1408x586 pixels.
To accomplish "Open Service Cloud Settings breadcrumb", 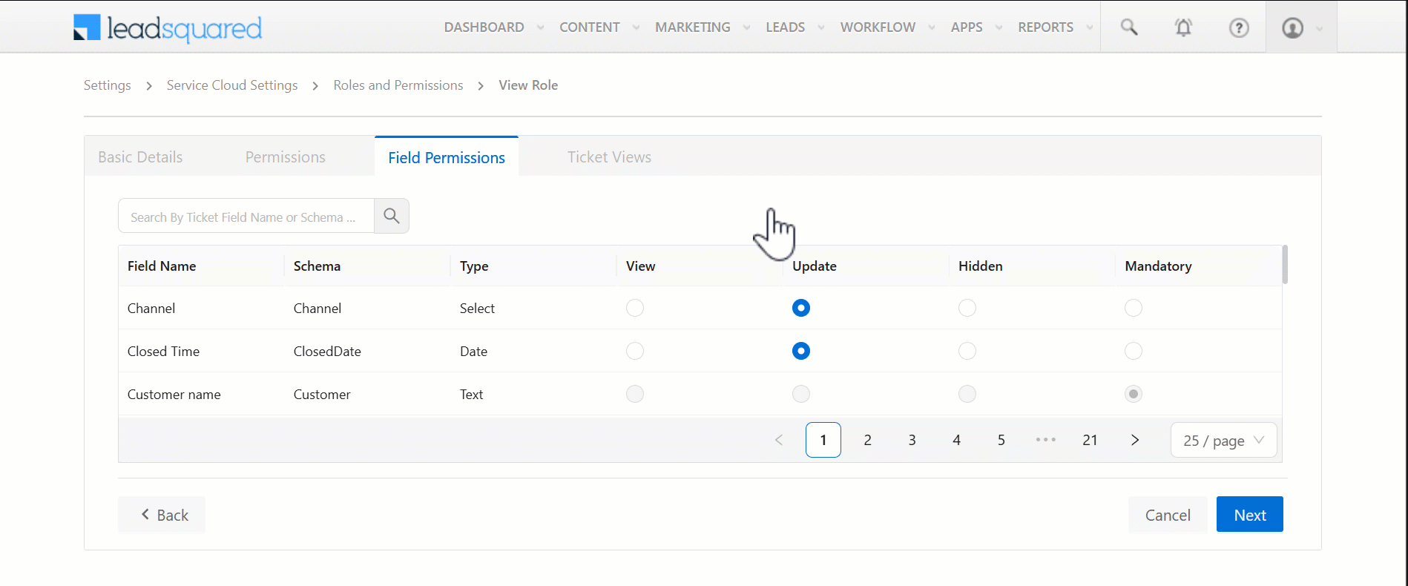I will (x=232, y=85).
